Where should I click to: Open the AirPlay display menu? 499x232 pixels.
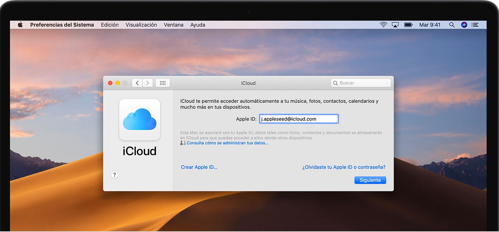[395, 25]
